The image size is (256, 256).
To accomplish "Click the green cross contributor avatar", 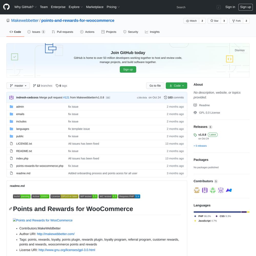I will tap(213, 190).
